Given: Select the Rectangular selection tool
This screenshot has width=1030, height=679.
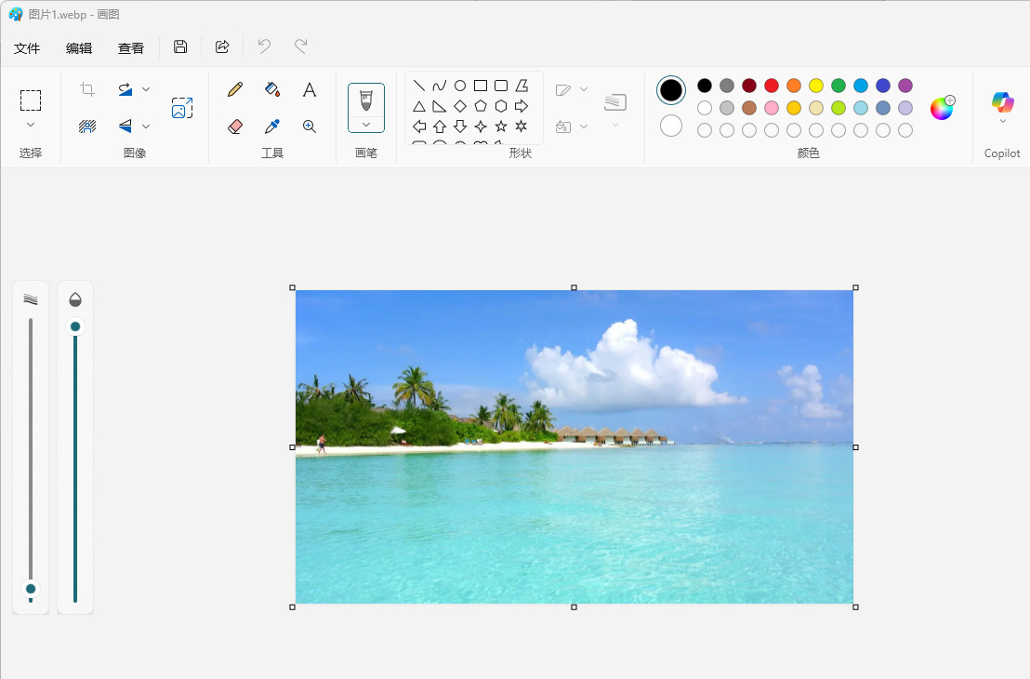Looking at the screenshot, I should point(31,100).
